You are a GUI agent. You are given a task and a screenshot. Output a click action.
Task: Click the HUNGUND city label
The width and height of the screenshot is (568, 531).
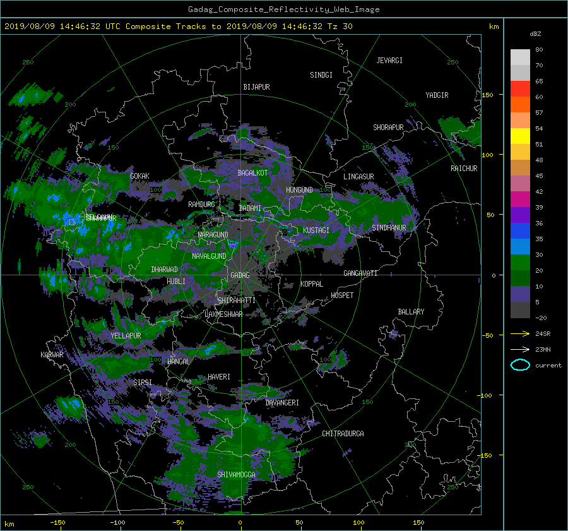tap(299, 190)
